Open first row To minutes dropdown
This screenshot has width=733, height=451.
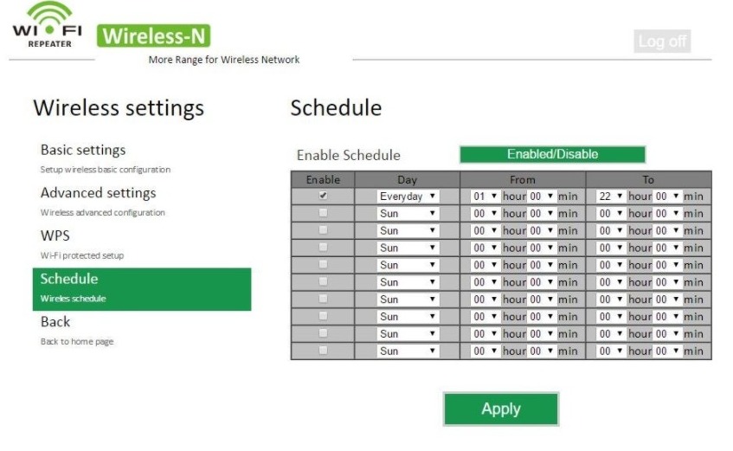point(667,197)
